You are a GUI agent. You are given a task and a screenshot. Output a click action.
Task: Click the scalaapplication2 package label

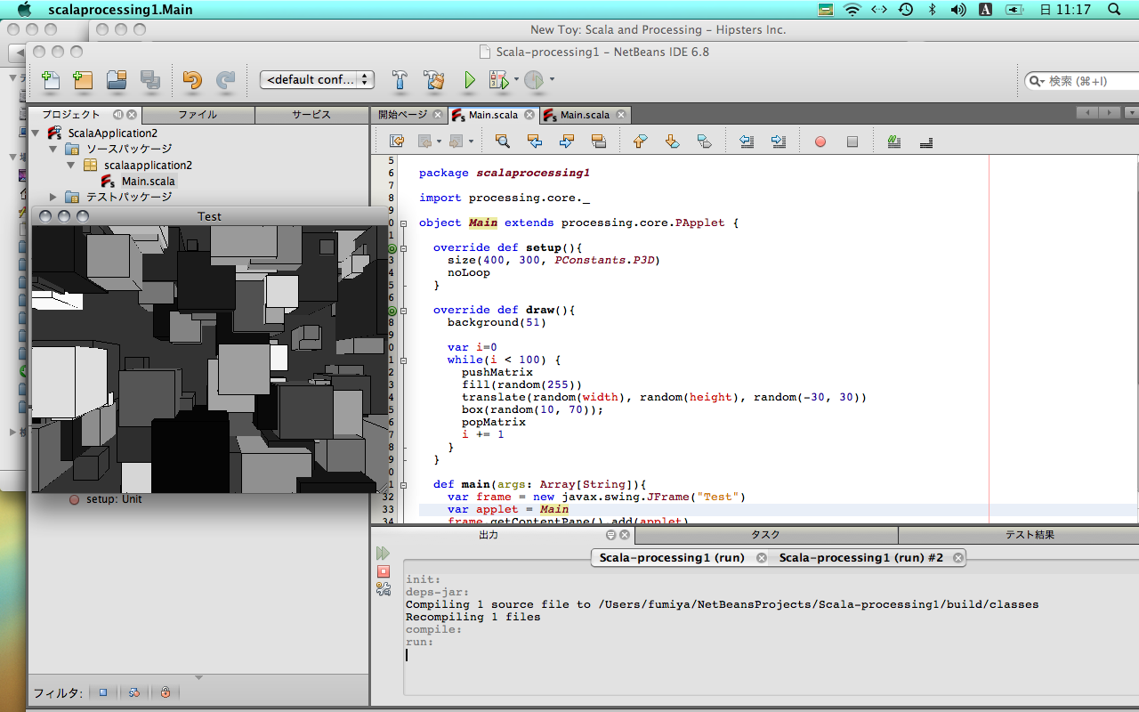148,166
